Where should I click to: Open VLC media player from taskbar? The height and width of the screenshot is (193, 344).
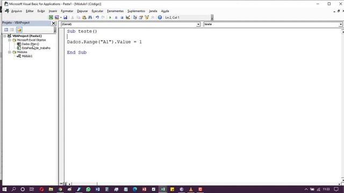[191, 189]
